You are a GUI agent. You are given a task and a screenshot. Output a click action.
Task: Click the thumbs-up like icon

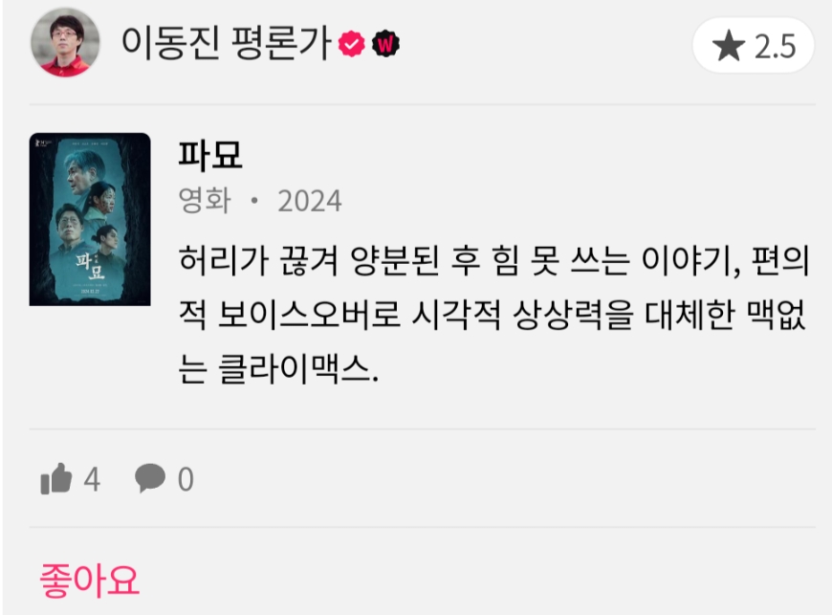56,478
